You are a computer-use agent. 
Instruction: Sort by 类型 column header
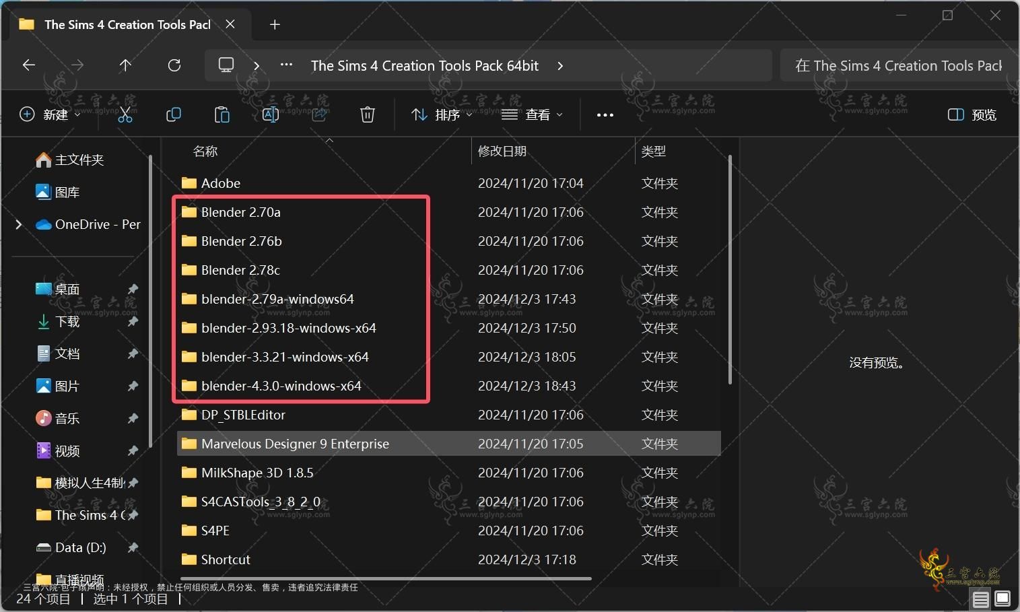pyautogui.click(x=654, y=151)
